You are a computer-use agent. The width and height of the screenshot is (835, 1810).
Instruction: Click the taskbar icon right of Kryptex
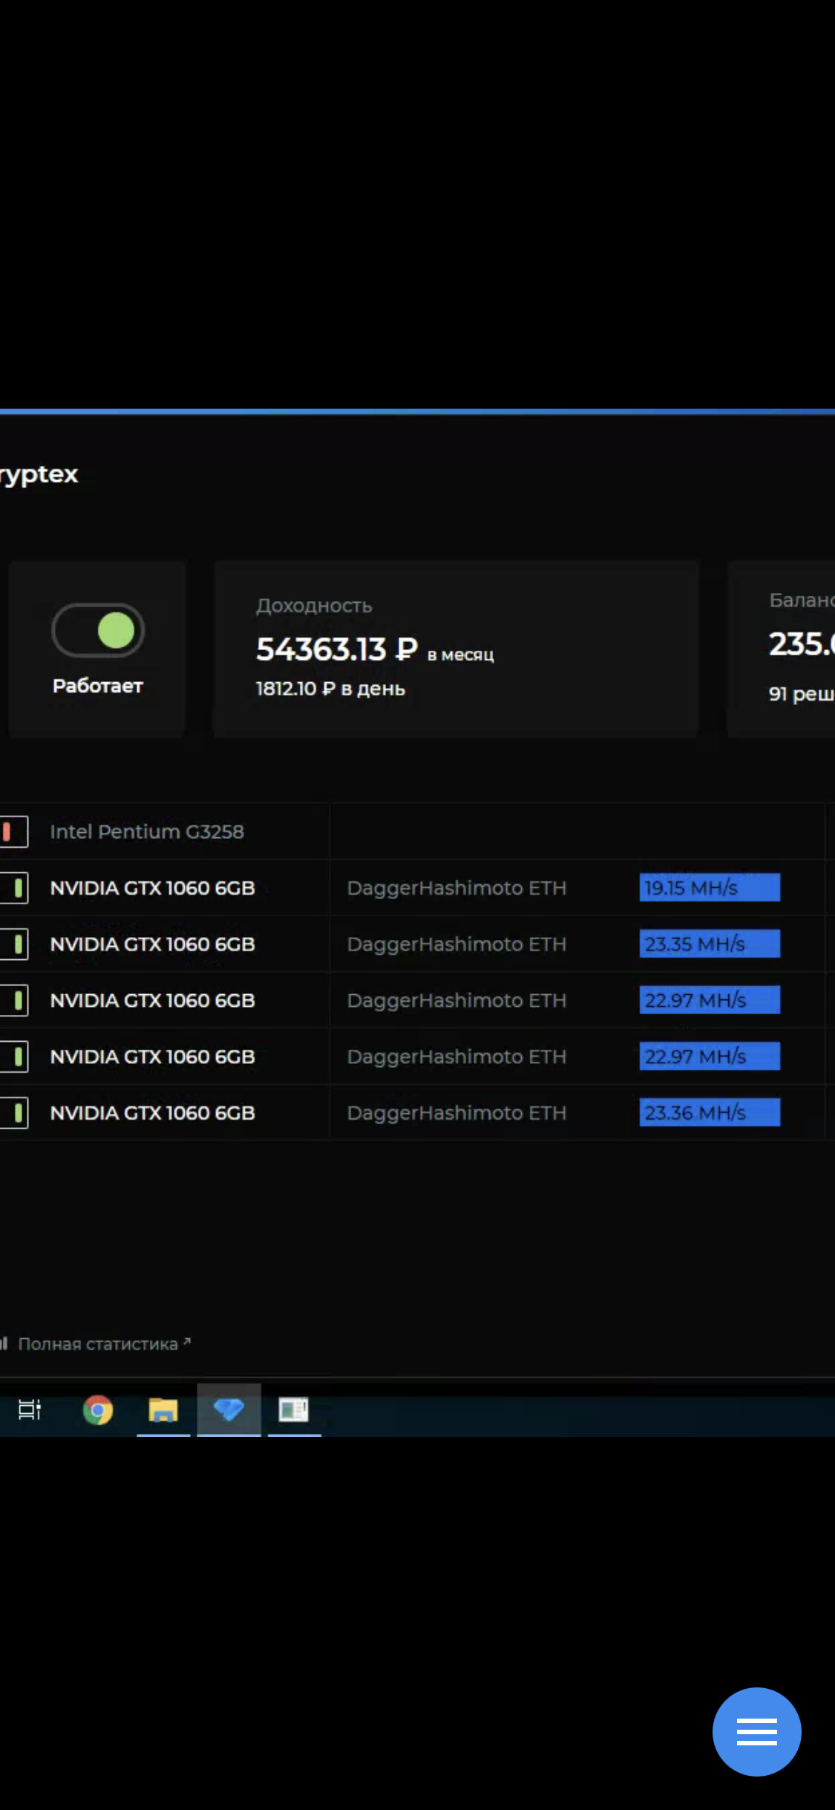[294, 1410]
